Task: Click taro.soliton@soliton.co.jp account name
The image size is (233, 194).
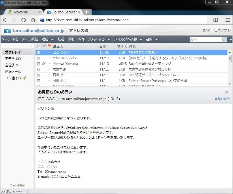Action: [x=38, y=31]
